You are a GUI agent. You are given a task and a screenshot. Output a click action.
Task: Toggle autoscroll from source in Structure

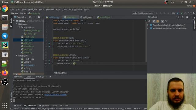tap(166, 21)
